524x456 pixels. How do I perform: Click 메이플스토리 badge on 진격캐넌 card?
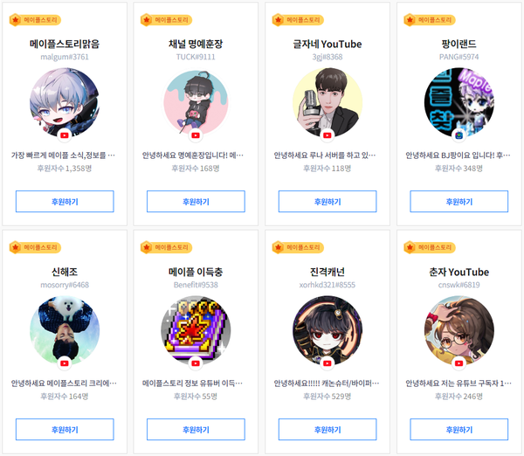pos(298,248)
